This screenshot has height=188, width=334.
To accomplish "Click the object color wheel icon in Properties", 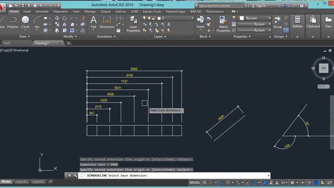I will click(234, 18).
